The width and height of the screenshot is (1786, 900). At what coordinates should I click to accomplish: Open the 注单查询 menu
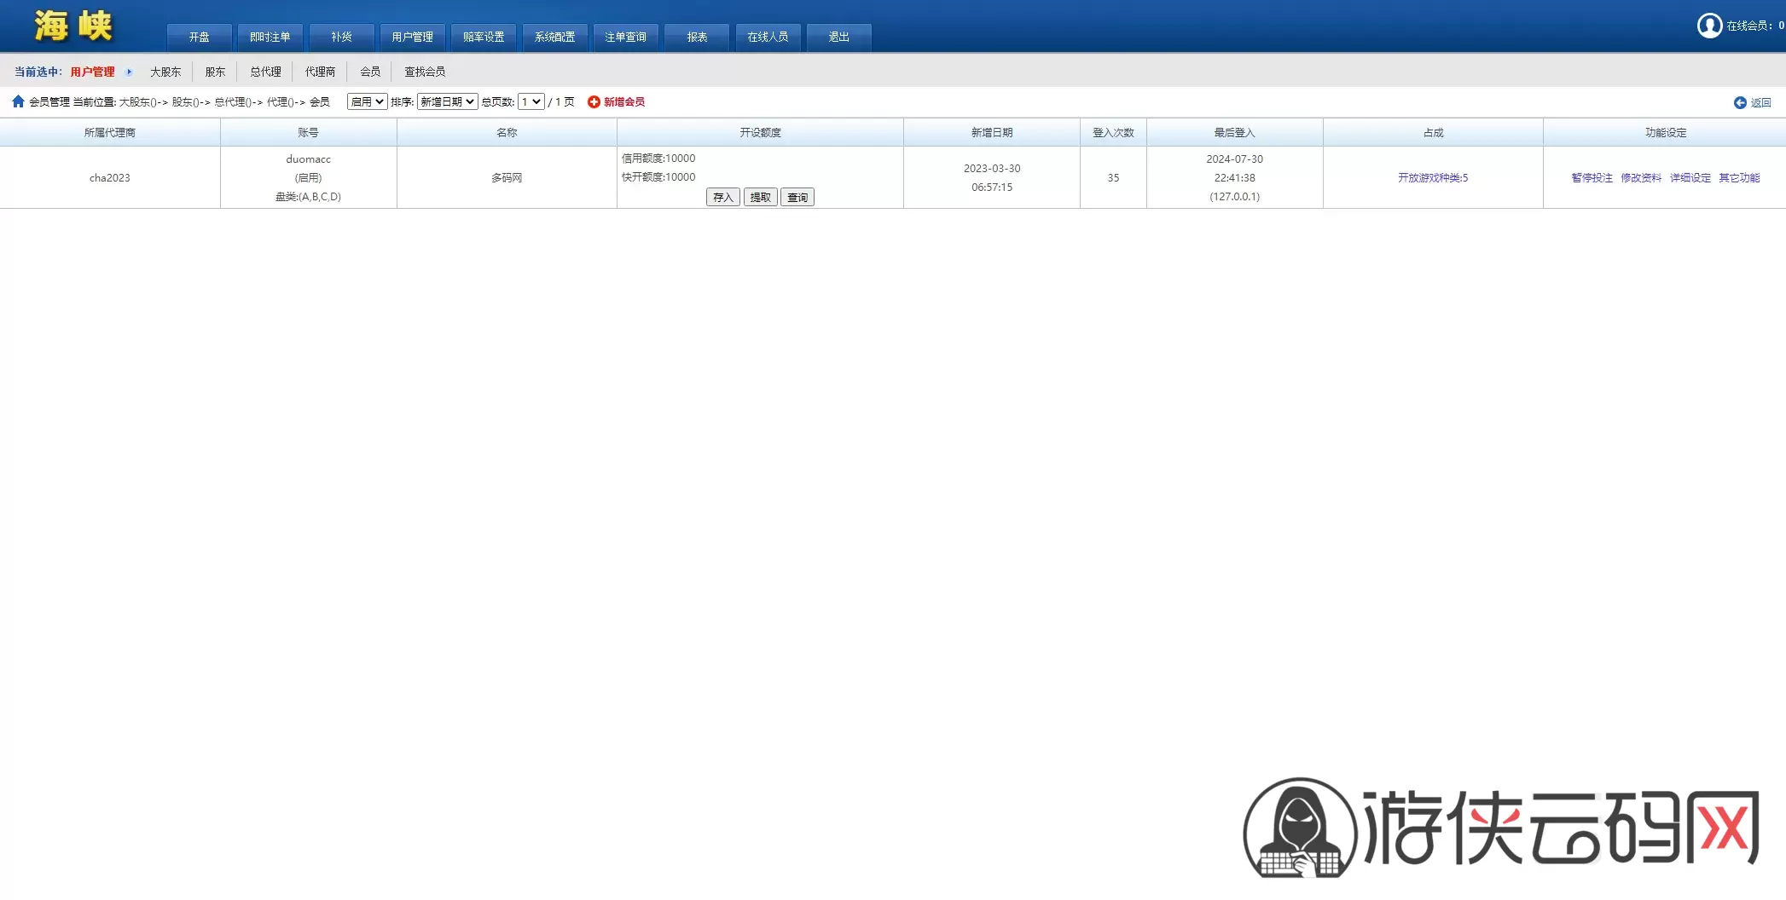point(626,37)
